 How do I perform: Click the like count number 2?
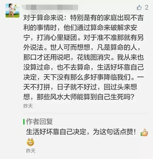[x=147, y=7]
